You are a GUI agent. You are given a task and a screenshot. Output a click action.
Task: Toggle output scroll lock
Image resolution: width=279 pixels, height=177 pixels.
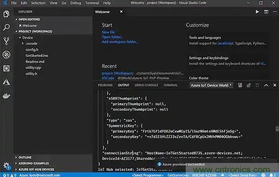(249, 85)
